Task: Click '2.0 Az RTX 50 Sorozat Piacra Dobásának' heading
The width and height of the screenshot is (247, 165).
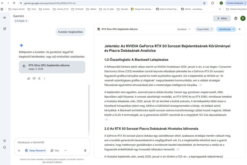Action: coord(151,129)
